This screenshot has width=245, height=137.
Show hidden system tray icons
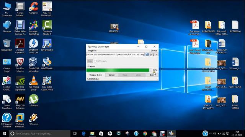click(211, 134)
